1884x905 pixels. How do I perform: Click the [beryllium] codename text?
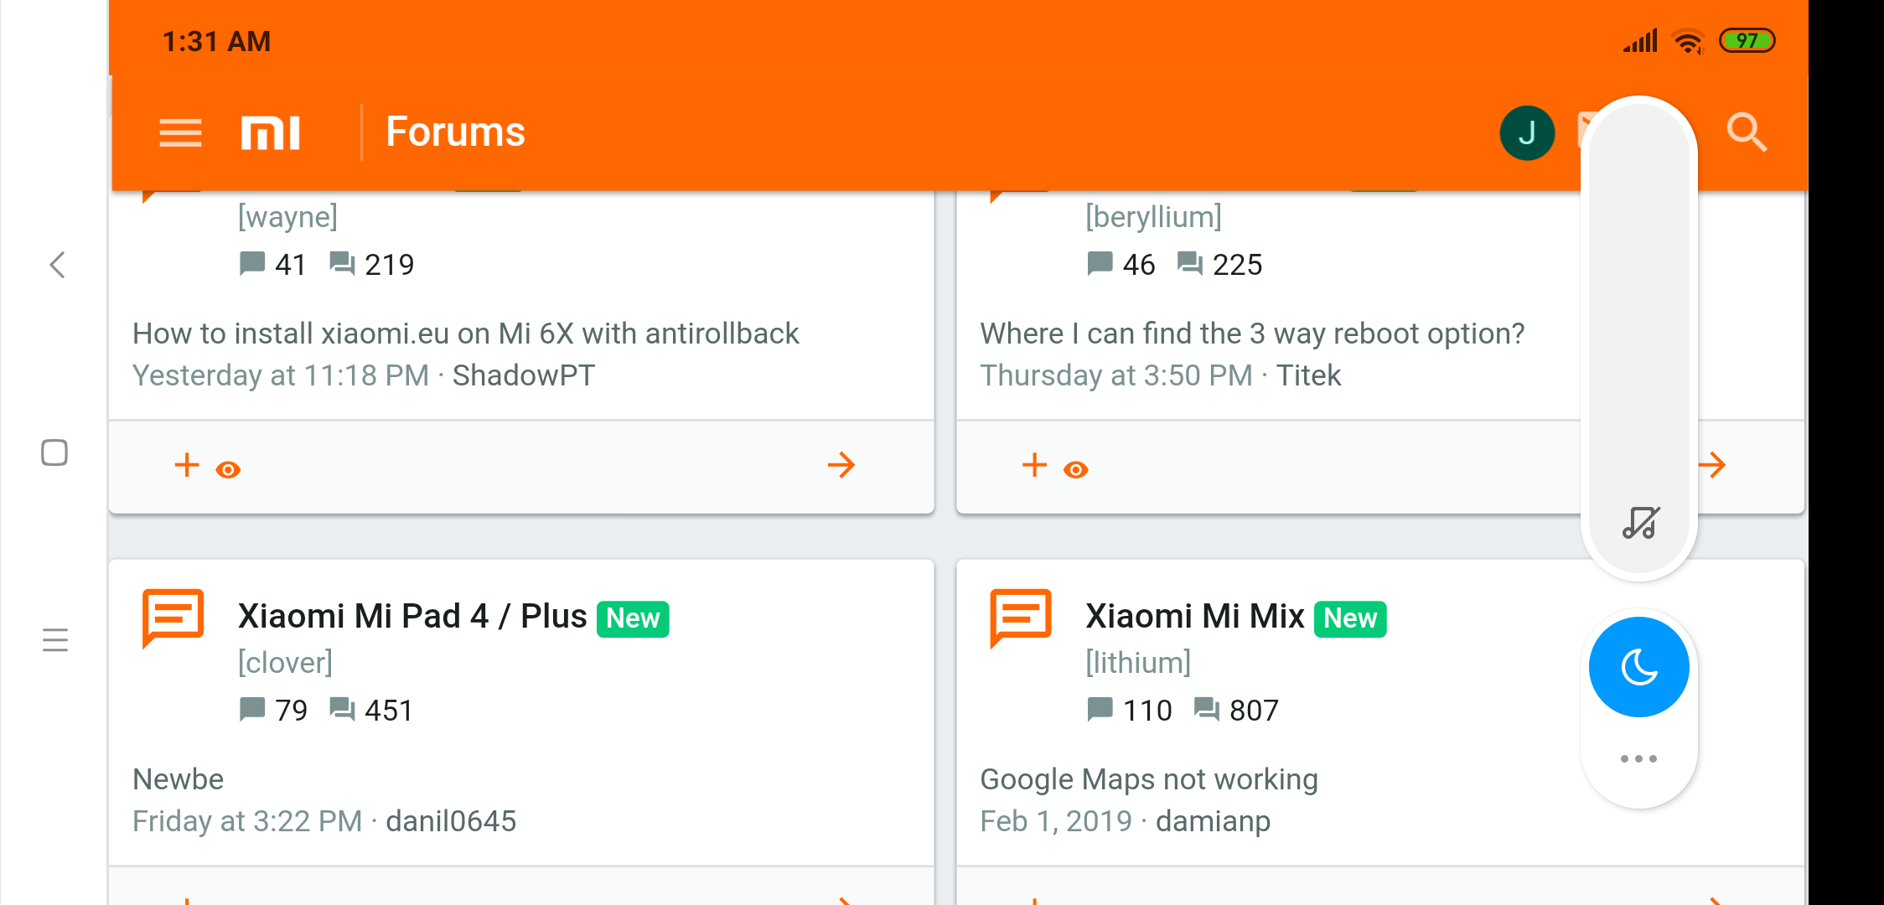click(1153, 217)
